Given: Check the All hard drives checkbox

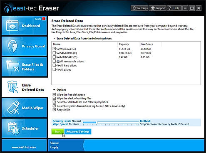Looking at the screenshot, I should click(x=54, y=65).
